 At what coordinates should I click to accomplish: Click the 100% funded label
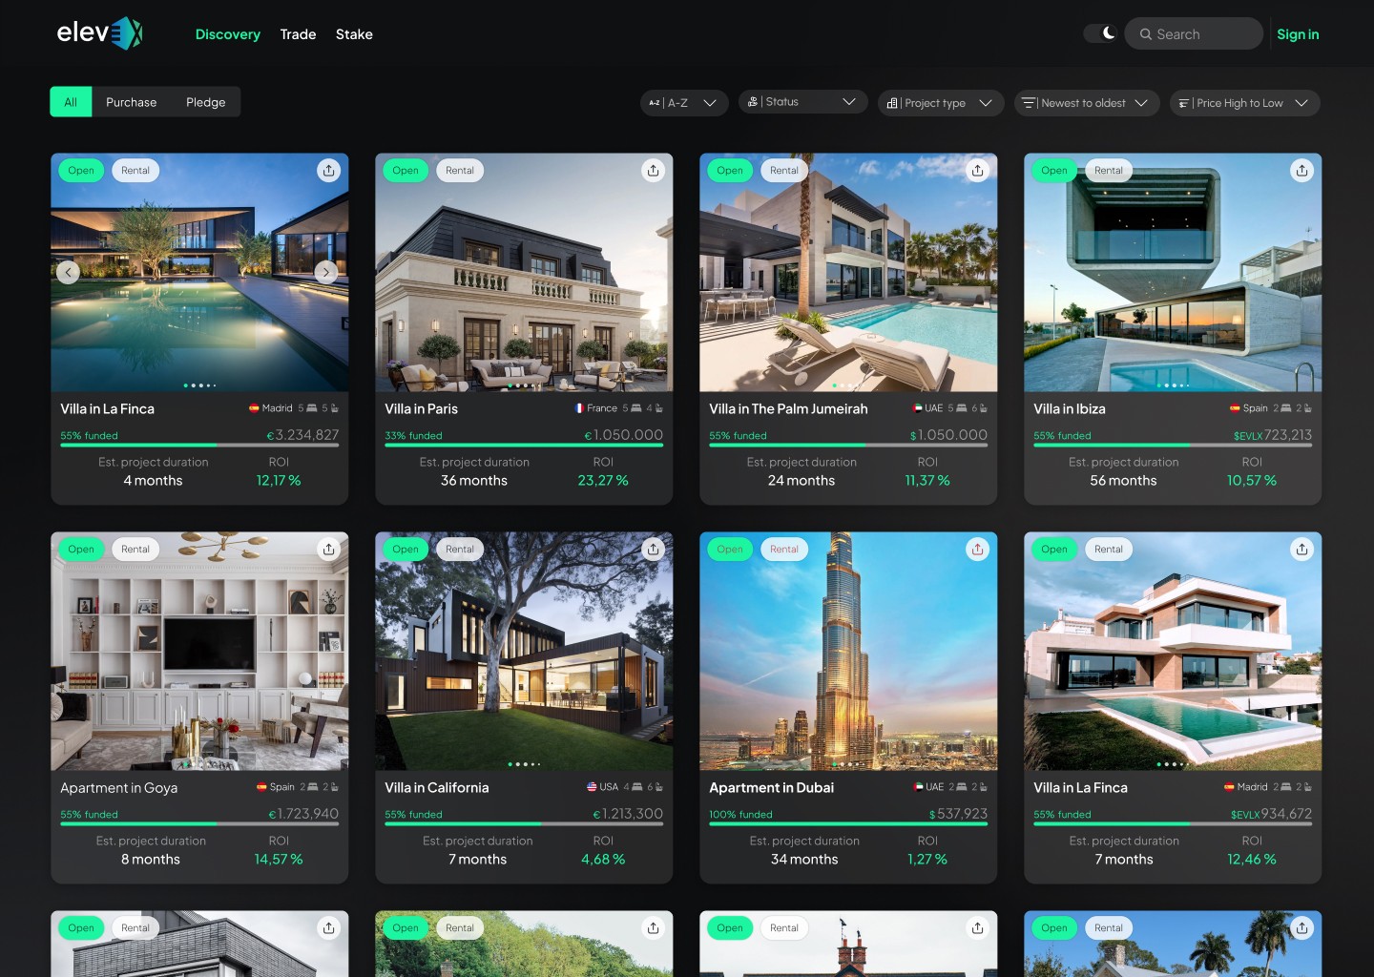click(x=740, y=815)
